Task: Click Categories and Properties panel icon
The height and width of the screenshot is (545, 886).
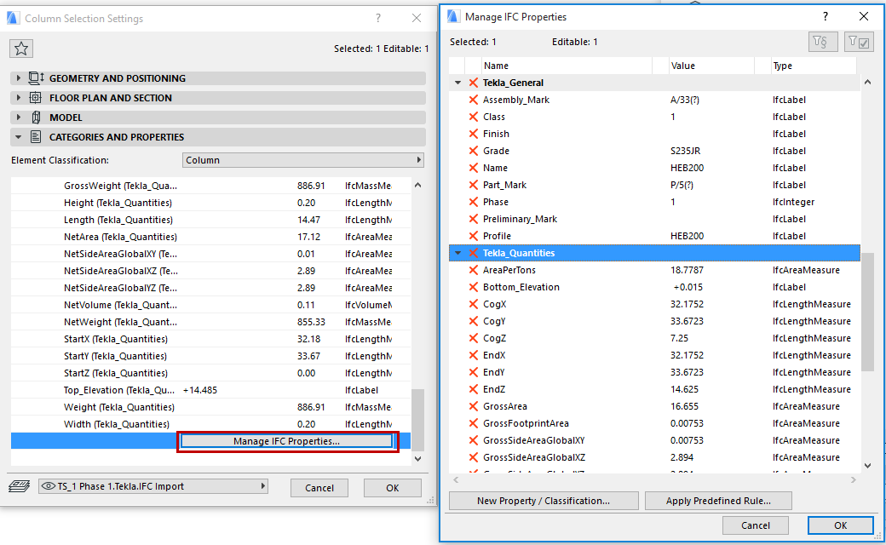Action: [x=36, y=136]
